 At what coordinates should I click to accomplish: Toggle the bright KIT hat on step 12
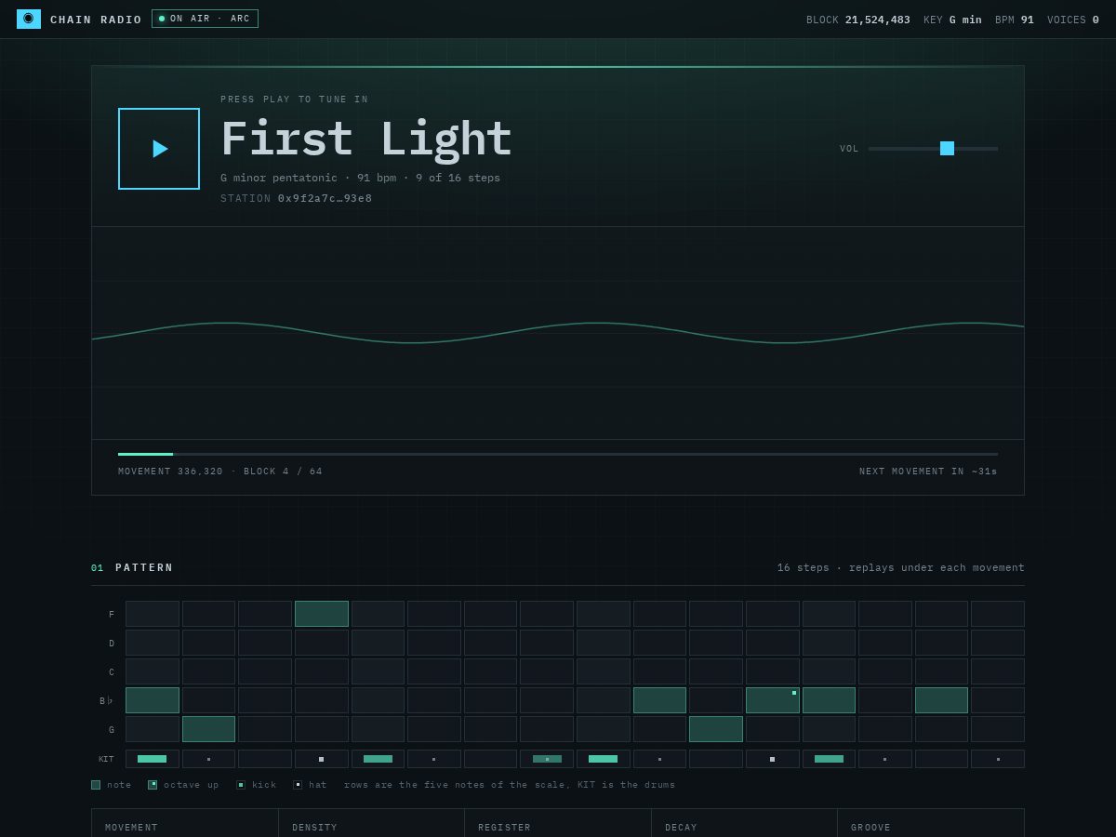[773, 759]
